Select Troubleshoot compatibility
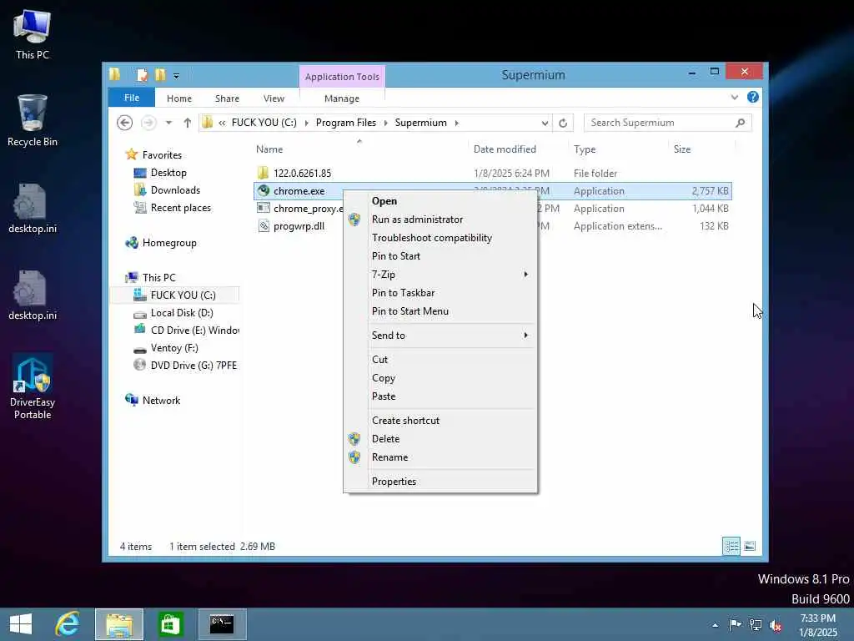 click(x=432, y=238)
